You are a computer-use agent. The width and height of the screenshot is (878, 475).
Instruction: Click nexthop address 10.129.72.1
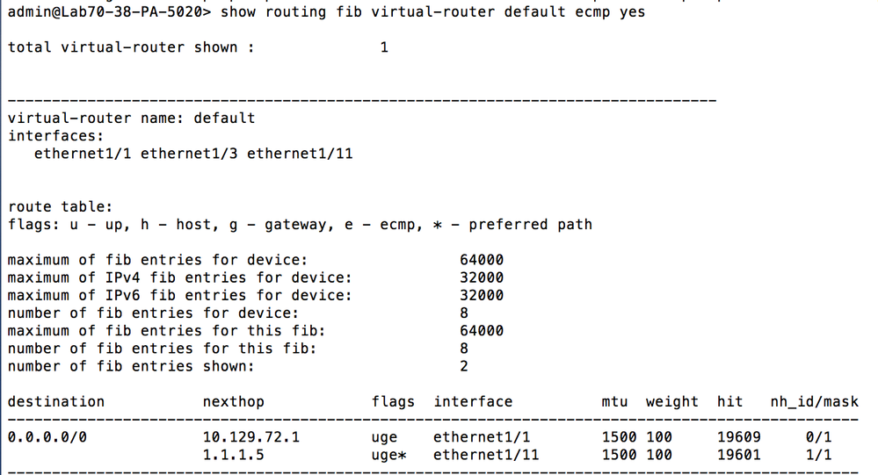coord(250,436)
